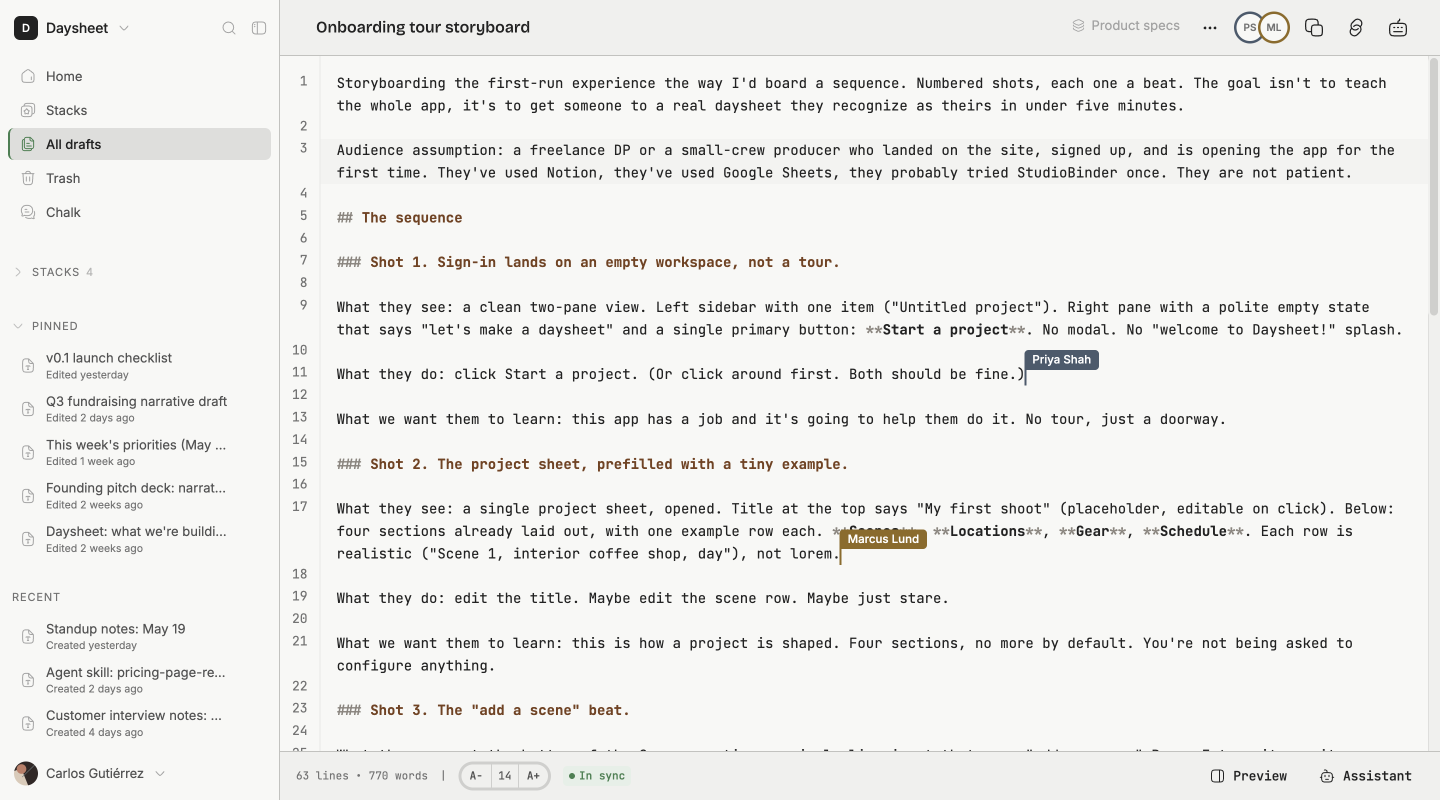Screen dimensions: 1440x800
Task: Click the 63 lines word count text
Action: point(361,776)
